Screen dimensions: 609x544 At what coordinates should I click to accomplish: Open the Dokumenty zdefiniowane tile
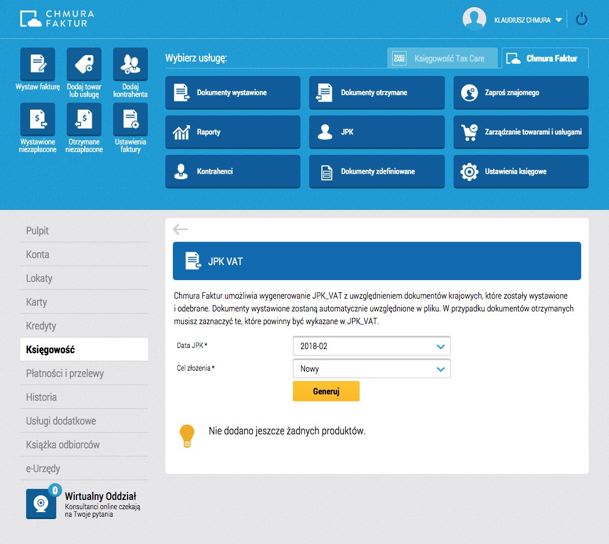377,171
